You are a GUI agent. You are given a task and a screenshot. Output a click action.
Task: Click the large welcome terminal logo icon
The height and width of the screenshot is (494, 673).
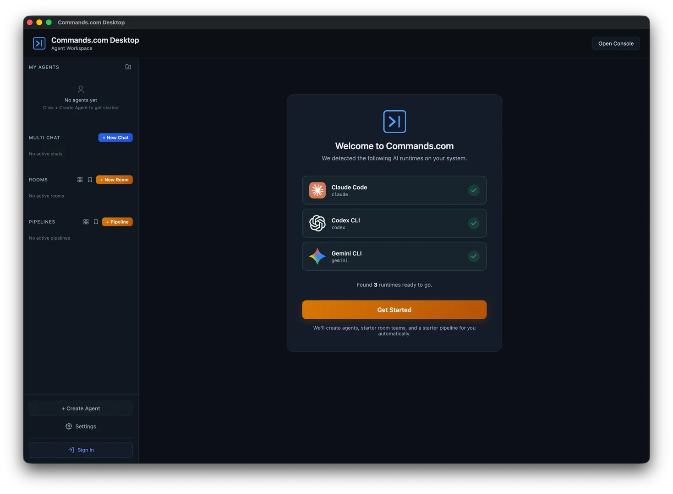394,122
